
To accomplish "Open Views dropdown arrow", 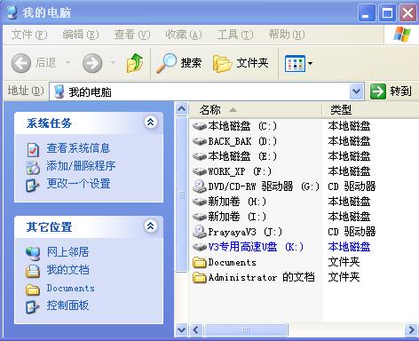I will (x=310, y=63).
